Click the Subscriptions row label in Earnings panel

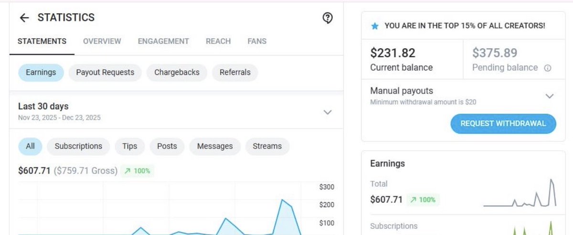coord(394,226)
